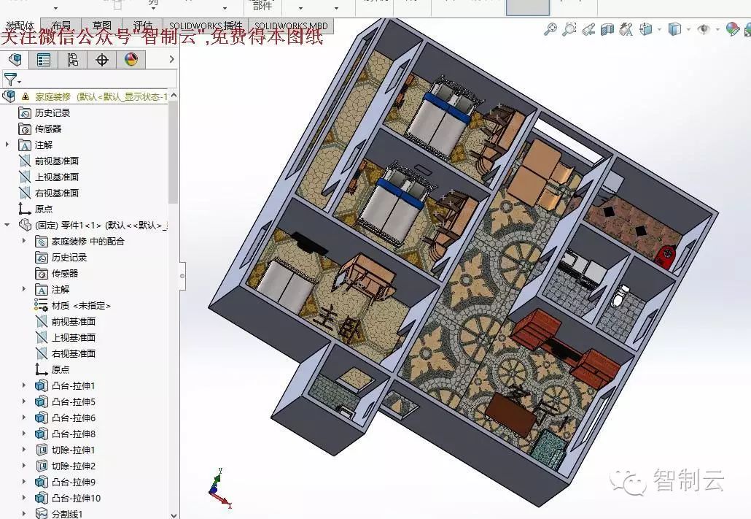This screenshot has width=751, height=519.
Task: Click feature tree scrollbar down arrow
Action: pos(174,515)
